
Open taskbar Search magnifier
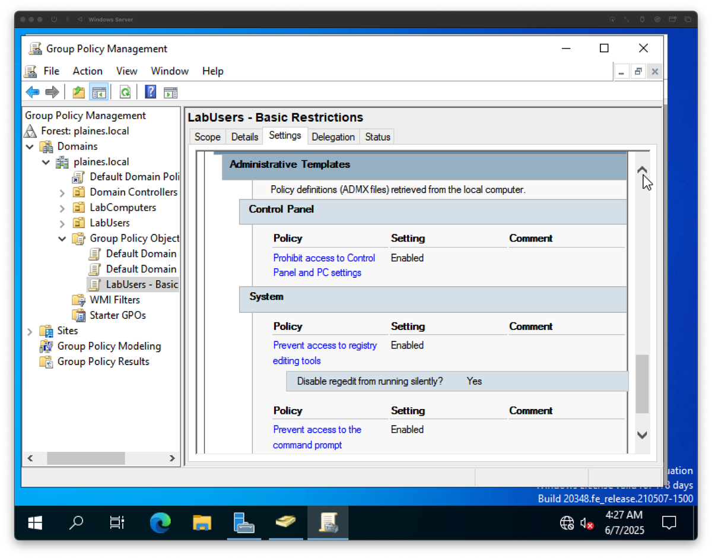(76, 523)
